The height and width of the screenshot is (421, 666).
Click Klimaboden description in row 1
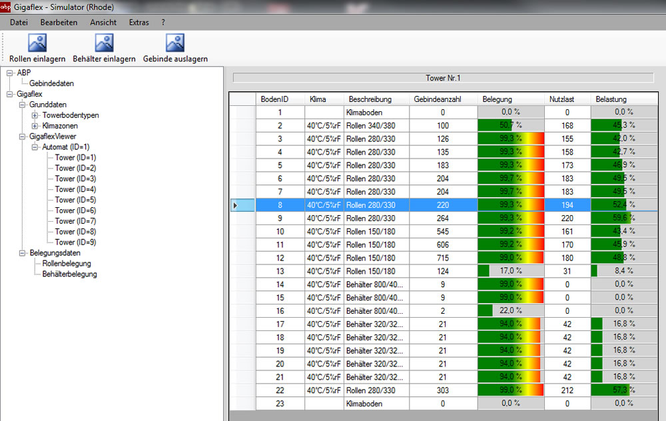click(x=376, y=113)
